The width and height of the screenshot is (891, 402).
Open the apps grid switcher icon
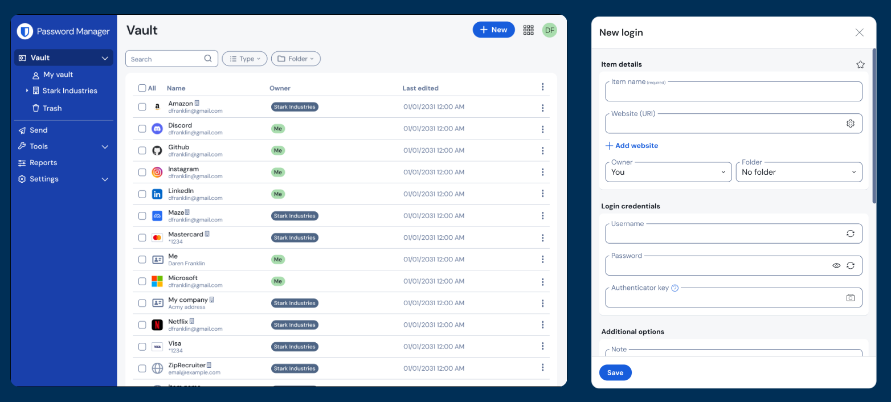(528, 30)
